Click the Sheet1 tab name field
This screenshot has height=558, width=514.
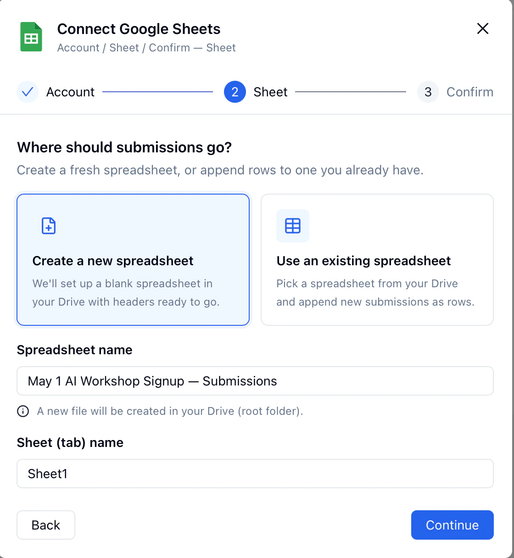(x=255, y=474)
